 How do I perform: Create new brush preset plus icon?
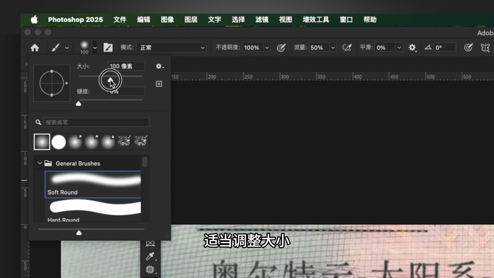(159, 84)
